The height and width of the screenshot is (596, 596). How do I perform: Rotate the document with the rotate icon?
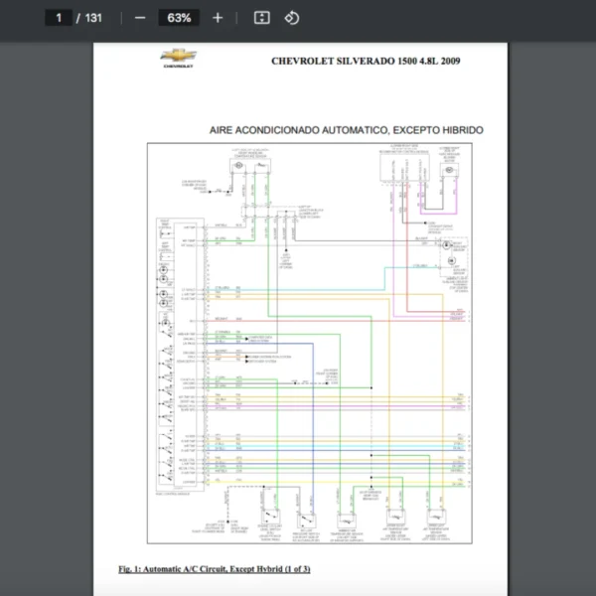coord(291,18)
